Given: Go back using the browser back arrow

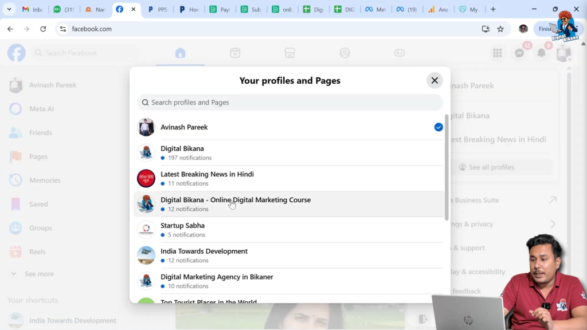Looking at the screenshot, I should (x=10, y=29).
